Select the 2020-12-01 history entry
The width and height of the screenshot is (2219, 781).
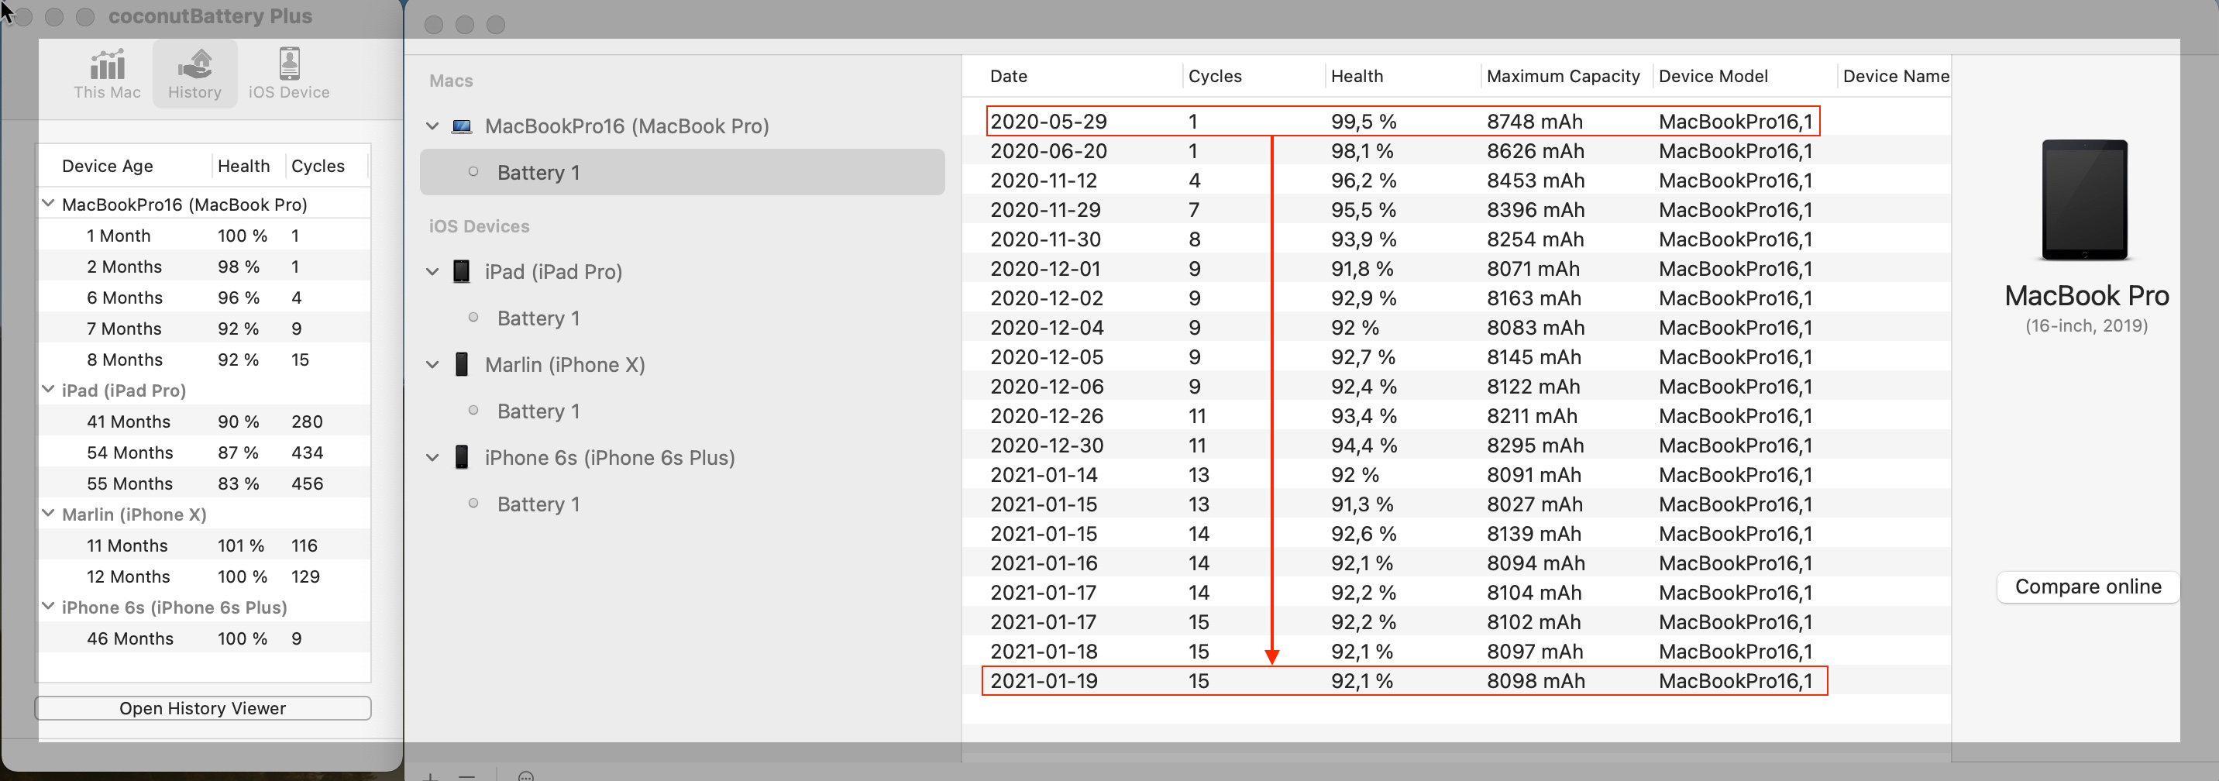(1456, 269)
